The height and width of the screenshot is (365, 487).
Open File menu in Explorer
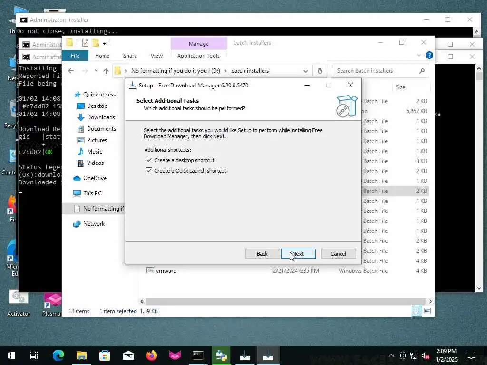pos(75,56)
